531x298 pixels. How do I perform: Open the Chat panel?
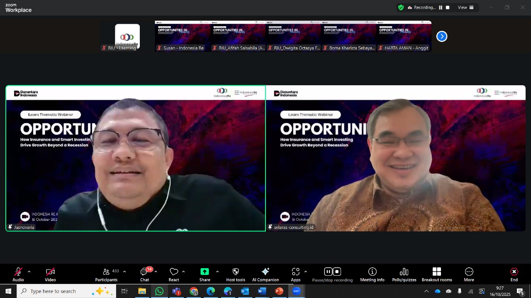point(144,274)
